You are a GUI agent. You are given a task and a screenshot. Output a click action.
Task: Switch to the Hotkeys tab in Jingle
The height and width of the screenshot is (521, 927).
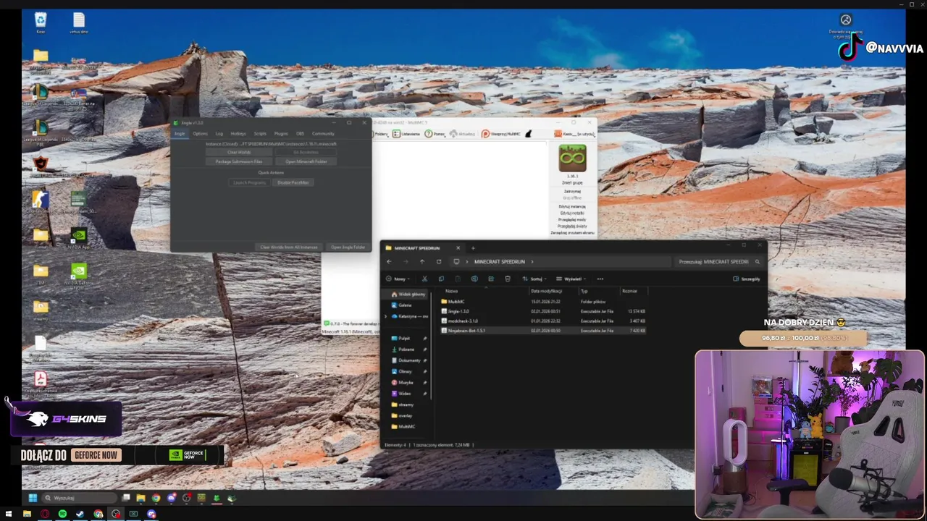click(238, 133)
